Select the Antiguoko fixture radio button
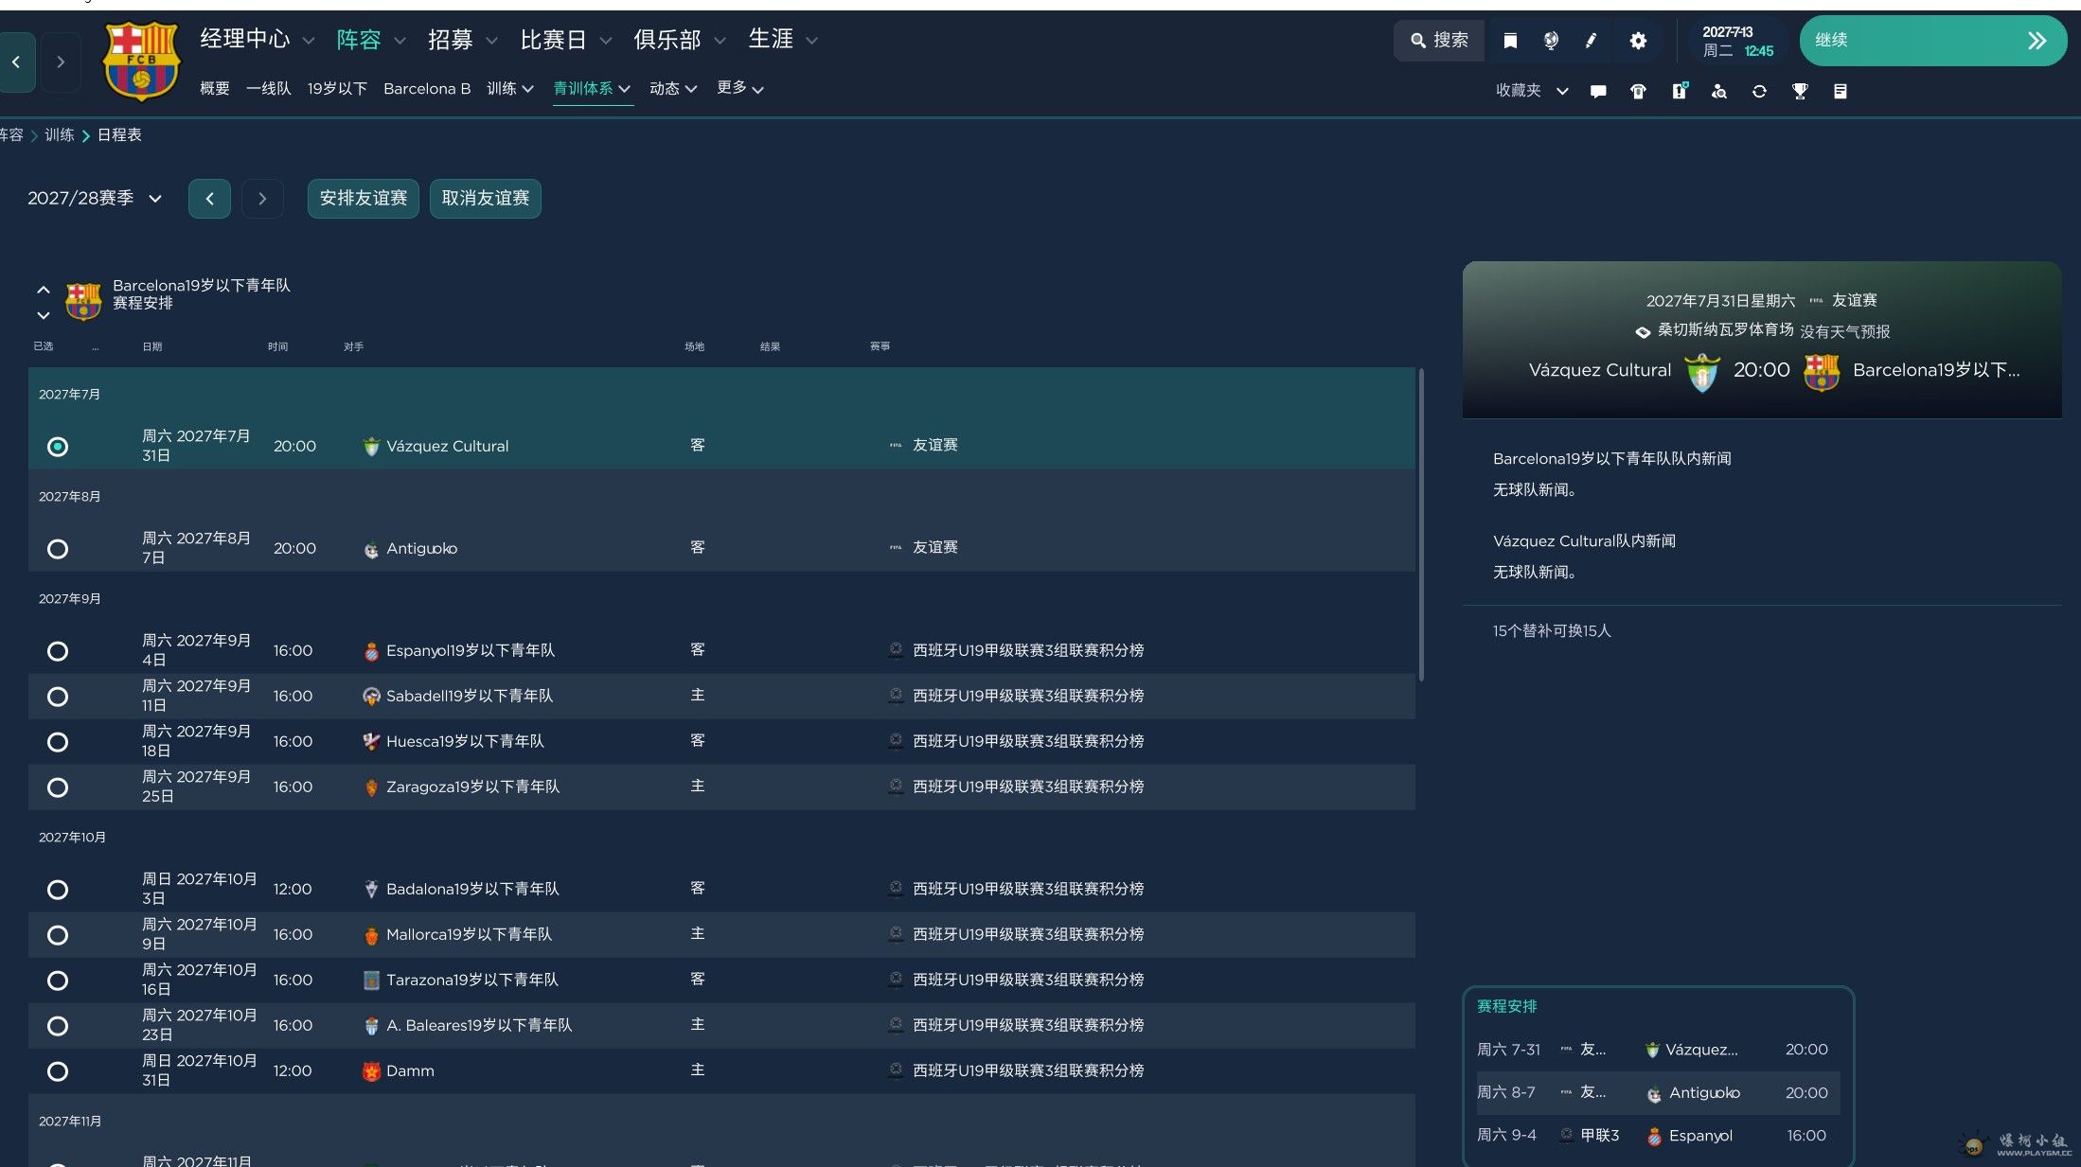 (x=58, y=549)
